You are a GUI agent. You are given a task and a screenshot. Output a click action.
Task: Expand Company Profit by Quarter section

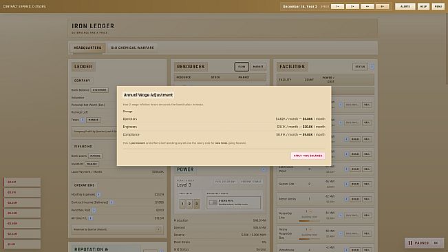[x=94, y=132]
